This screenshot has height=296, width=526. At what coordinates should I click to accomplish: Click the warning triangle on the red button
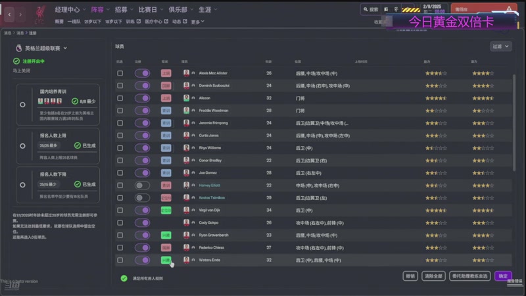pos(509,9)
